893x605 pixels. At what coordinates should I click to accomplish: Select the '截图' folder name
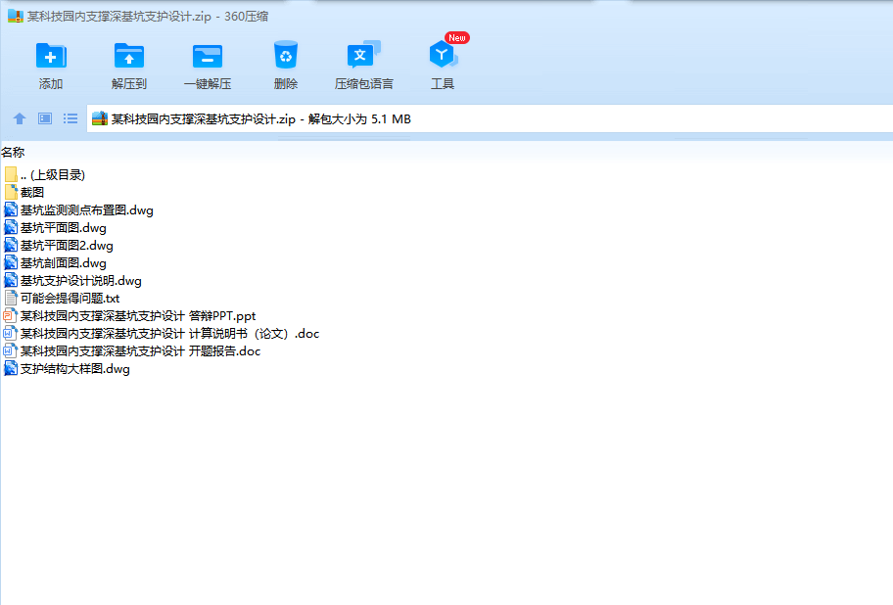tap(32, 193)
